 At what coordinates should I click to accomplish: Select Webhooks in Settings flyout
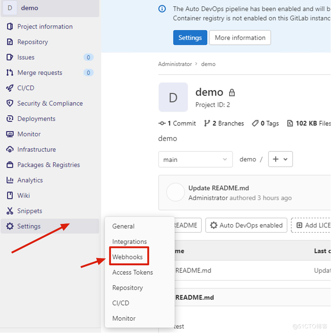coord(127,257)
